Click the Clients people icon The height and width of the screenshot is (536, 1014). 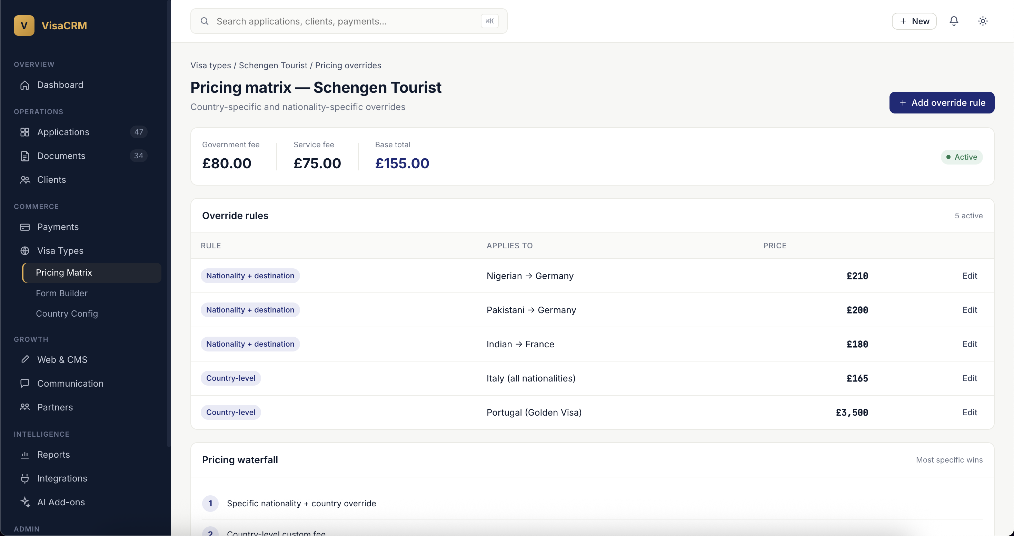[x=25, y=180]
